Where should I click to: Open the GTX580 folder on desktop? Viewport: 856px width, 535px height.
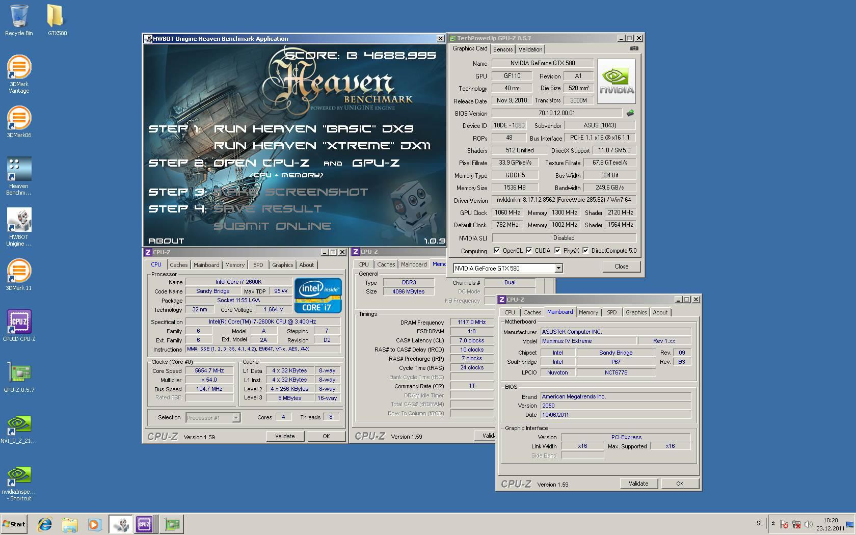[57, 20]
